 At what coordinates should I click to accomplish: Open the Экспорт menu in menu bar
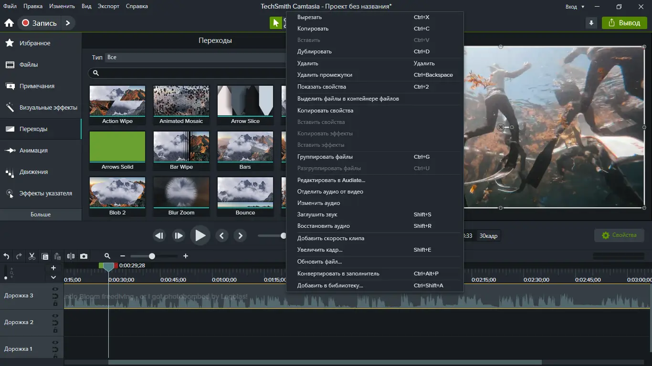pos(108,6)
